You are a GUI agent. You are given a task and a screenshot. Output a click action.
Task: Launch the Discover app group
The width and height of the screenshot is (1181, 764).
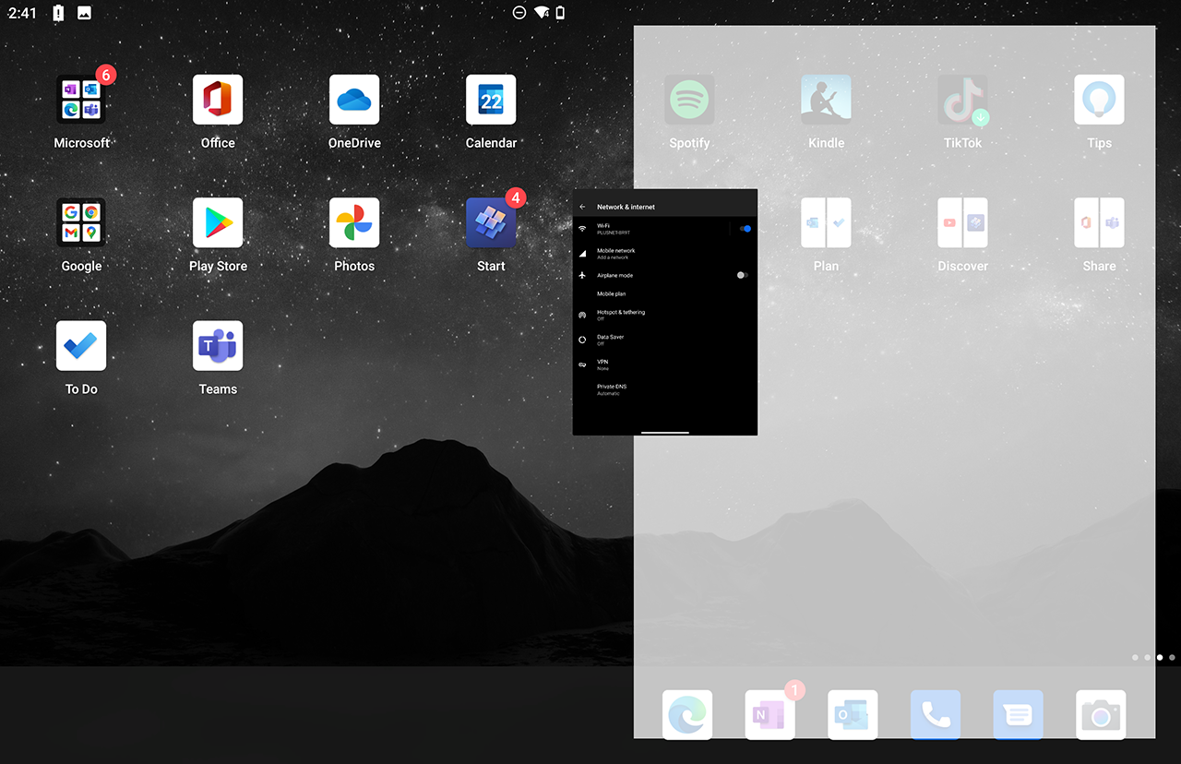tap(962, 222)
